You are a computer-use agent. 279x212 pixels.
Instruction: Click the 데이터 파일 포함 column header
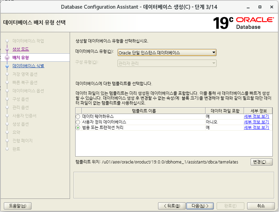coord(225,111)
